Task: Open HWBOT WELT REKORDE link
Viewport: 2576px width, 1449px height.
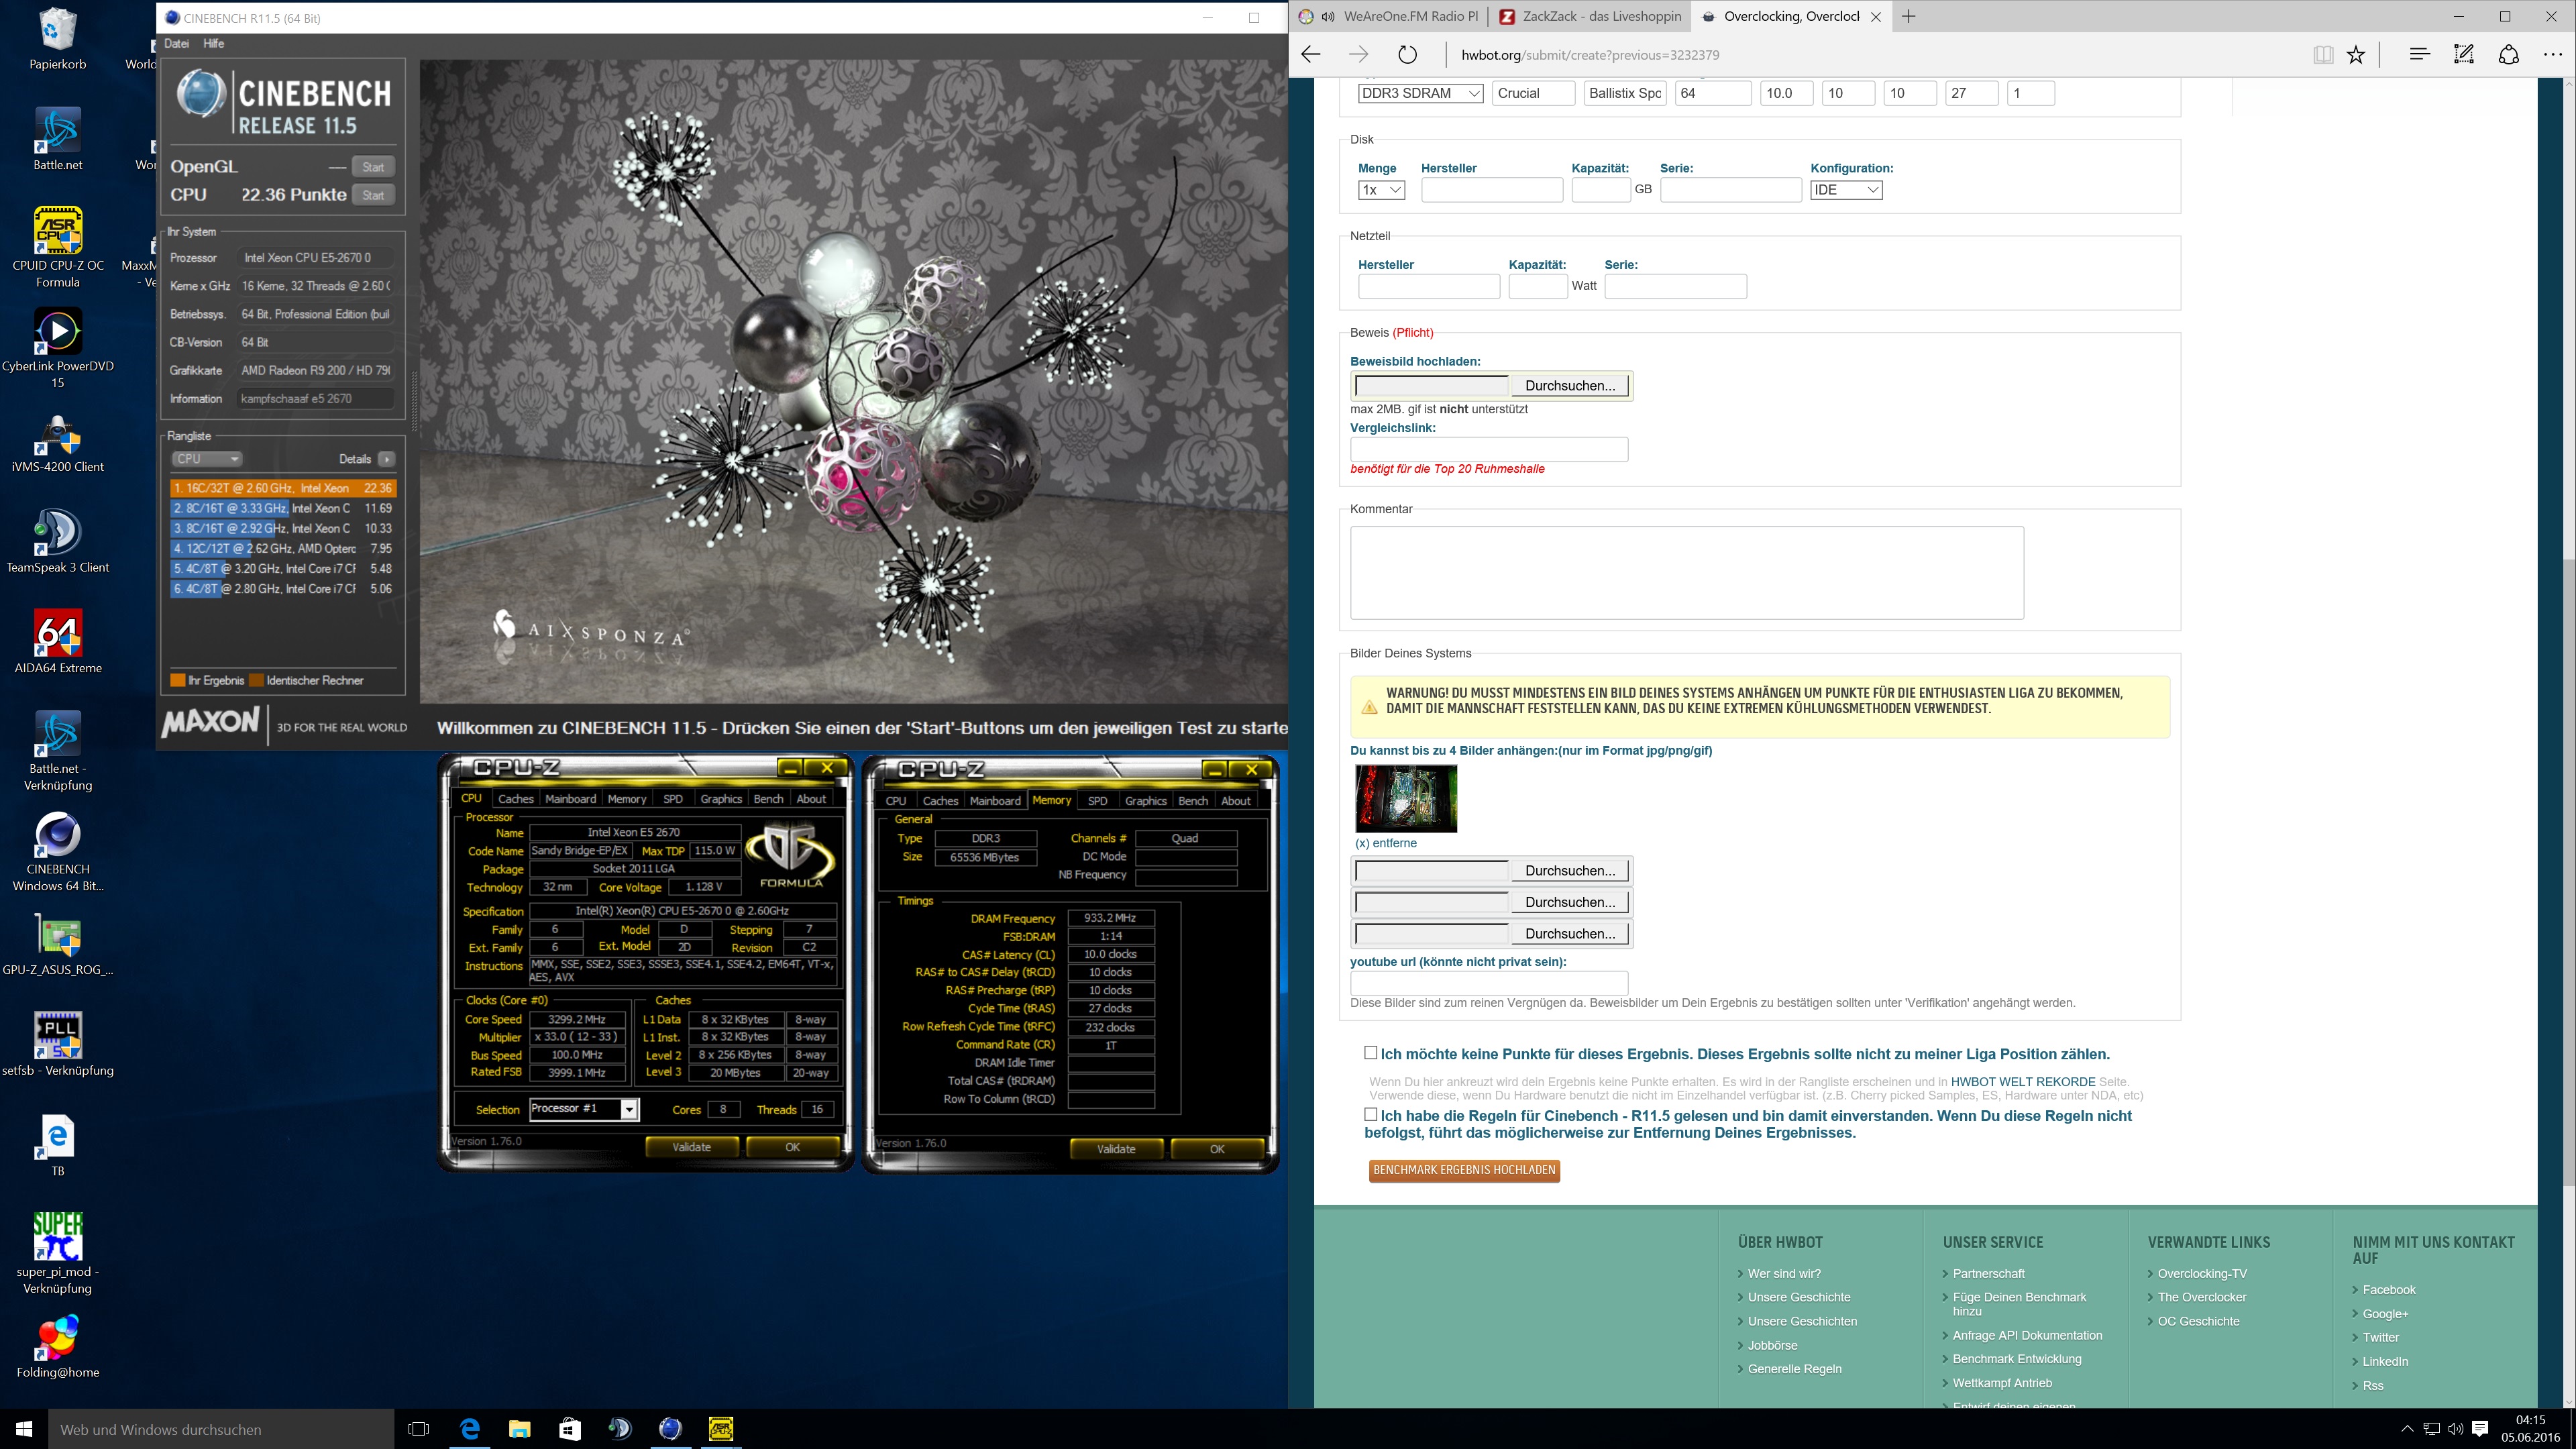Action: (2022, 1082)
